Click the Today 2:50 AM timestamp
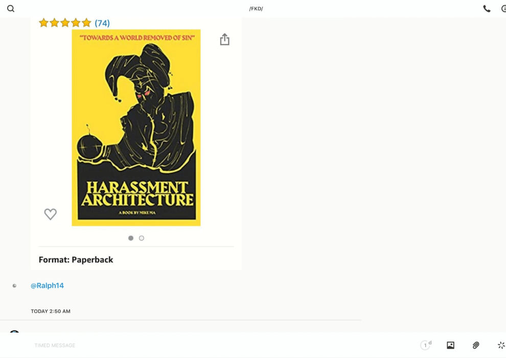The width and height of the screenshot is (506, 358). click(x=51, y=311)
